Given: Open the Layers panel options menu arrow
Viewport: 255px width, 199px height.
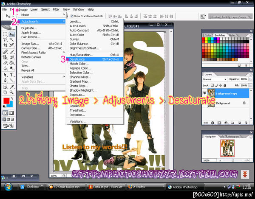Looking at the screenshot, I should pyautogui.click(x=251, y=75).
